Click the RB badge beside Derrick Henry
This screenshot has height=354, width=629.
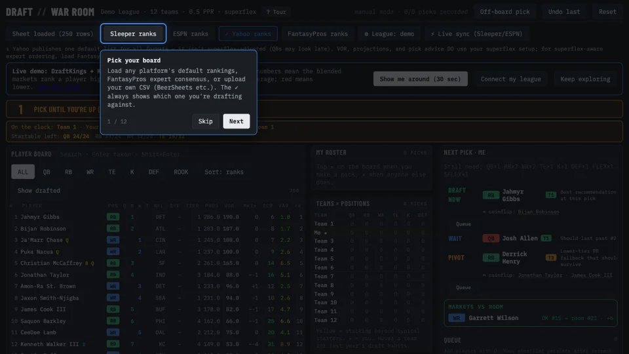[491, 258]
